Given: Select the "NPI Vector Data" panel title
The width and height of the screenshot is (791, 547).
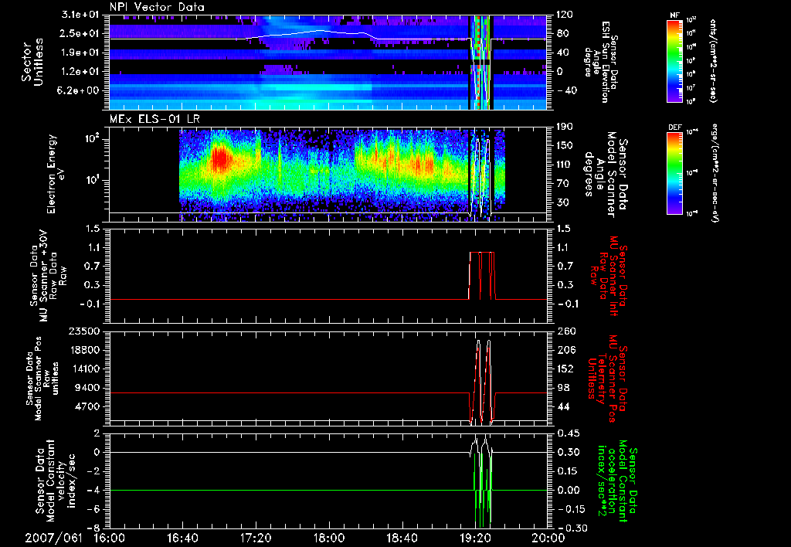Looking at the screenshot, I should [157, 7].
